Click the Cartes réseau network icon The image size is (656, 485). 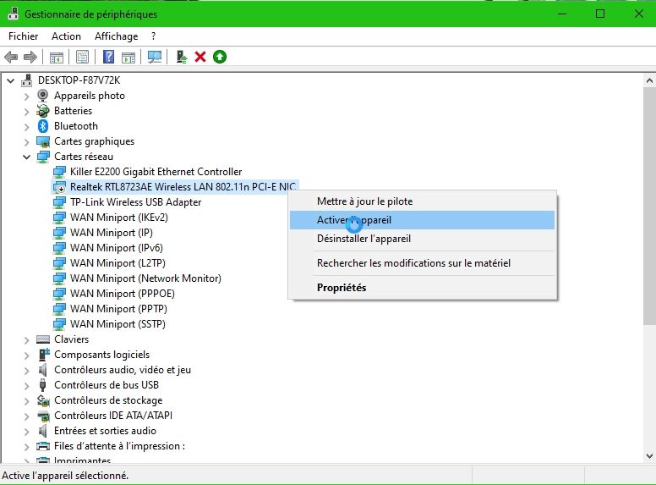[x=43, y=157]
